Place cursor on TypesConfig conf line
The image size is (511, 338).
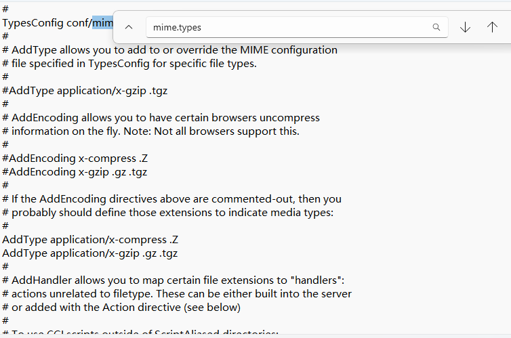point(58,23)
